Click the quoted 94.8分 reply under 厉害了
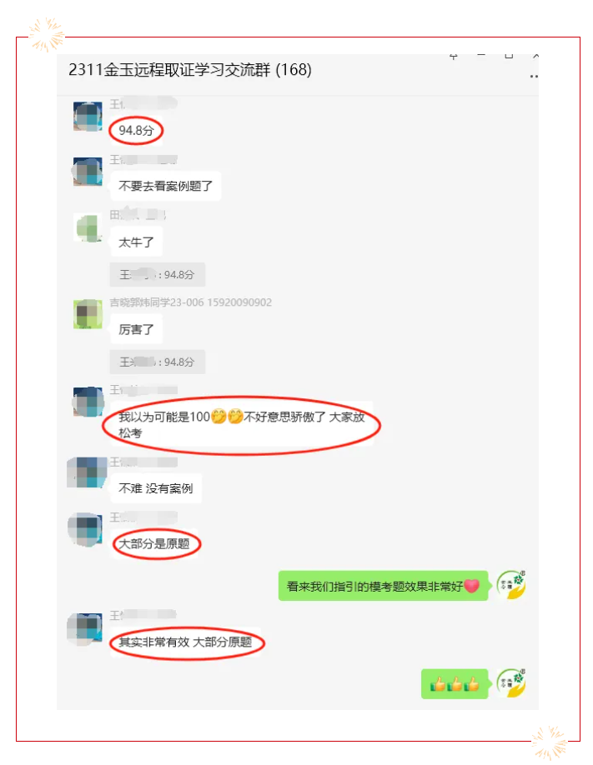Viewport: 593px width, 765px height. pos(158,362)
